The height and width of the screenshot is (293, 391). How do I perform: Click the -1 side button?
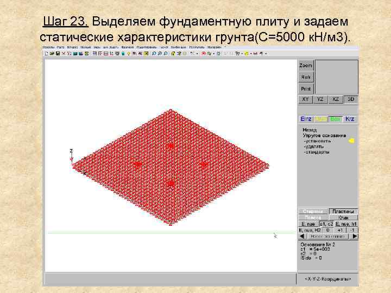click(x=352, y=230)
